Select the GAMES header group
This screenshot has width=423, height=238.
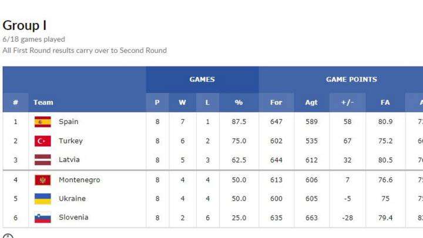(x=202, y=79)
